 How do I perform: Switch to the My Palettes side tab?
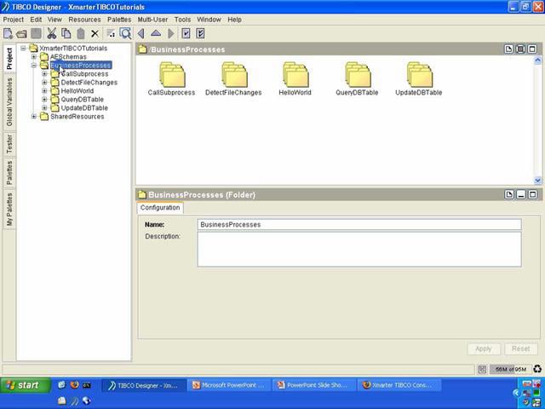click(x=9, y=210)
